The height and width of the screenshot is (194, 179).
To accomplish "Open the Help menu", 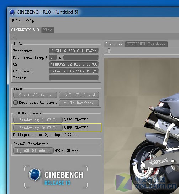I will pyautogui.click(x=30, y=21).
